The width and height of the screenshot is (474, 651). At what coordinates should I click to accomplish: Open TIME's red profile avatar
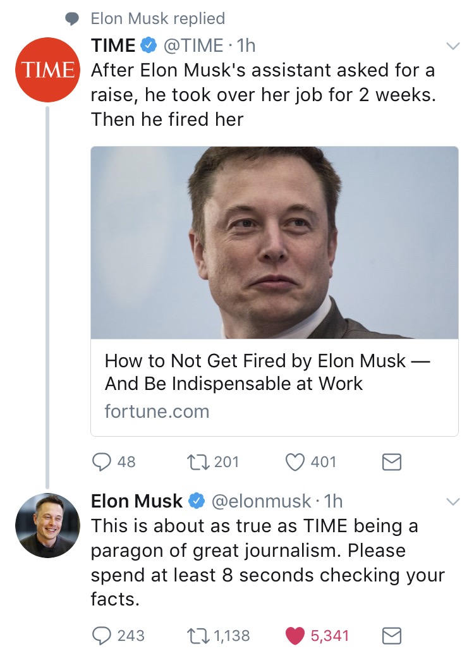click(x=48, y=70)
